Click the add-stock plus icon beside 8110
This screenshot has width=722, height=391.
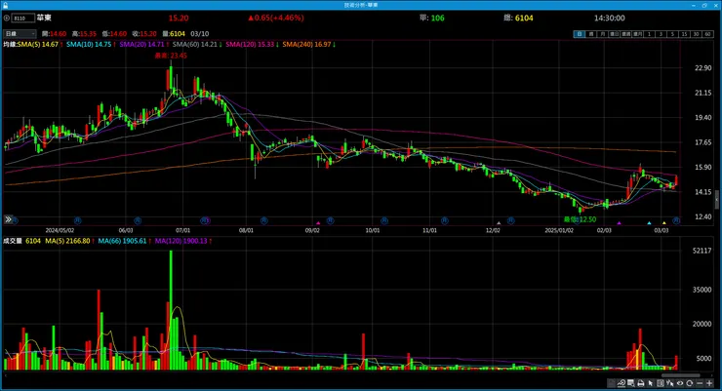[7, 18]
